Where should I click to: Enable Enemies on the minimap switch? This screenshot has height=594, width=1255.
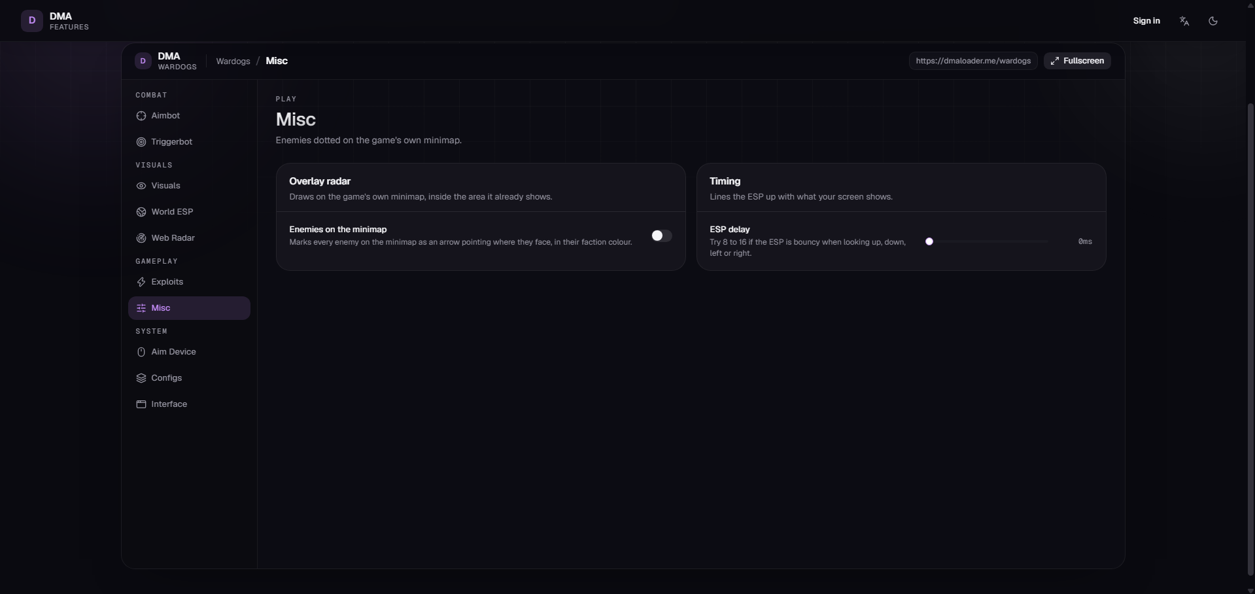click(661, 236)
